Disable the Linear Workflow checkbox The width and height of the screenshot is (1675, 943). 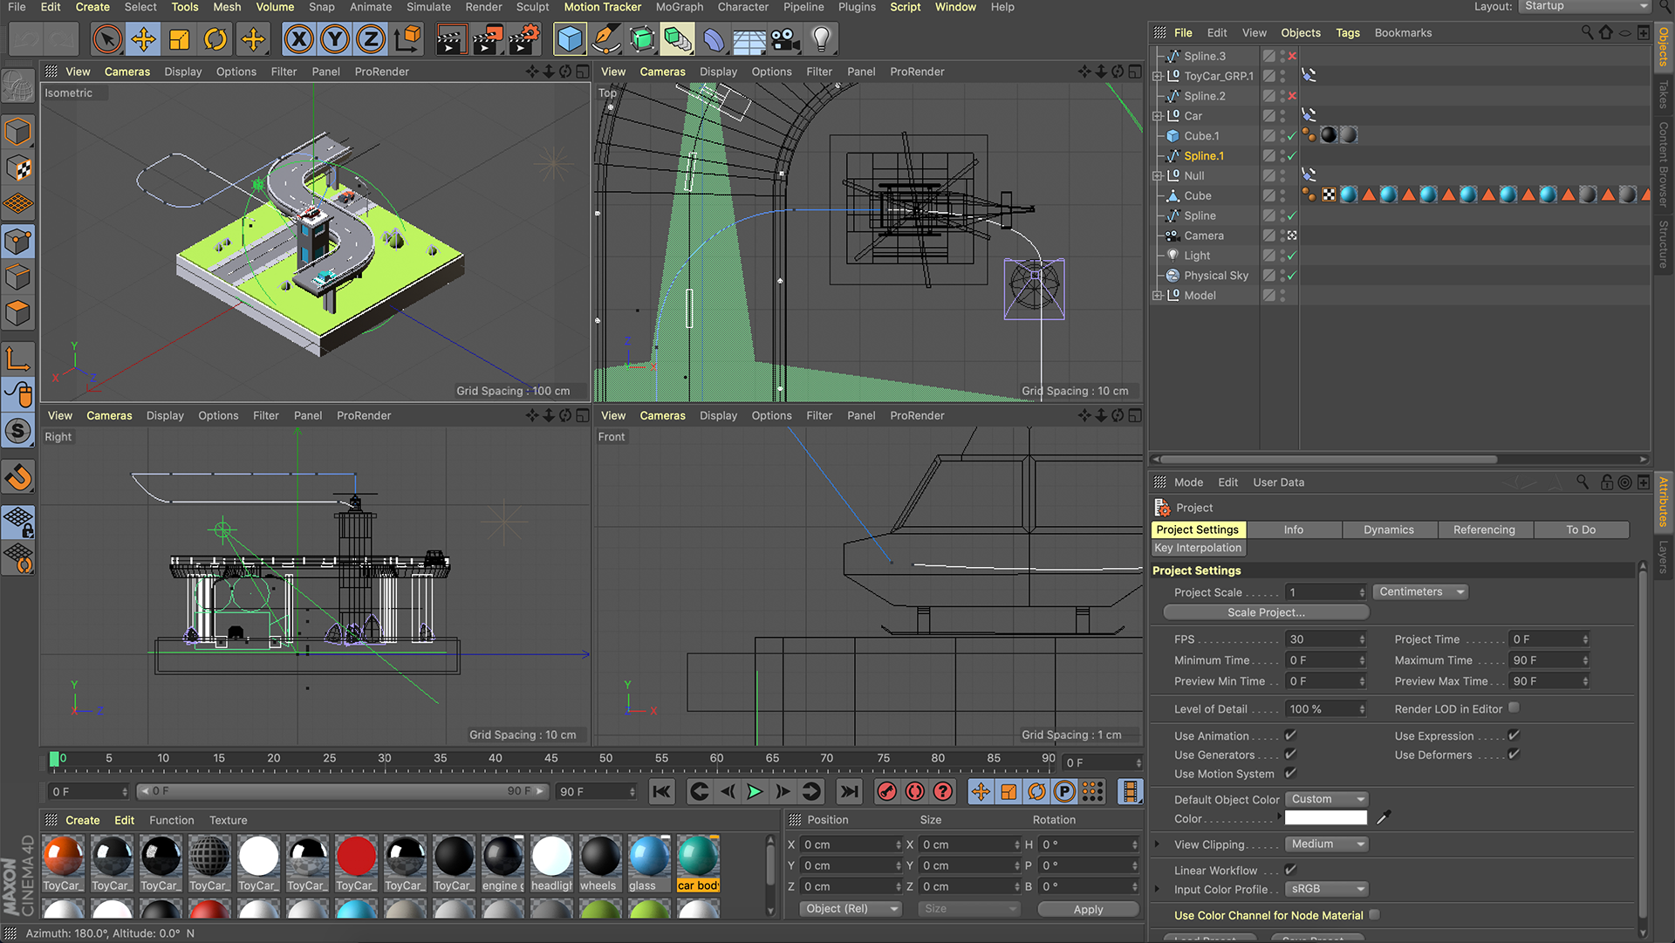pyautogui.click(x=1290, y=870)
